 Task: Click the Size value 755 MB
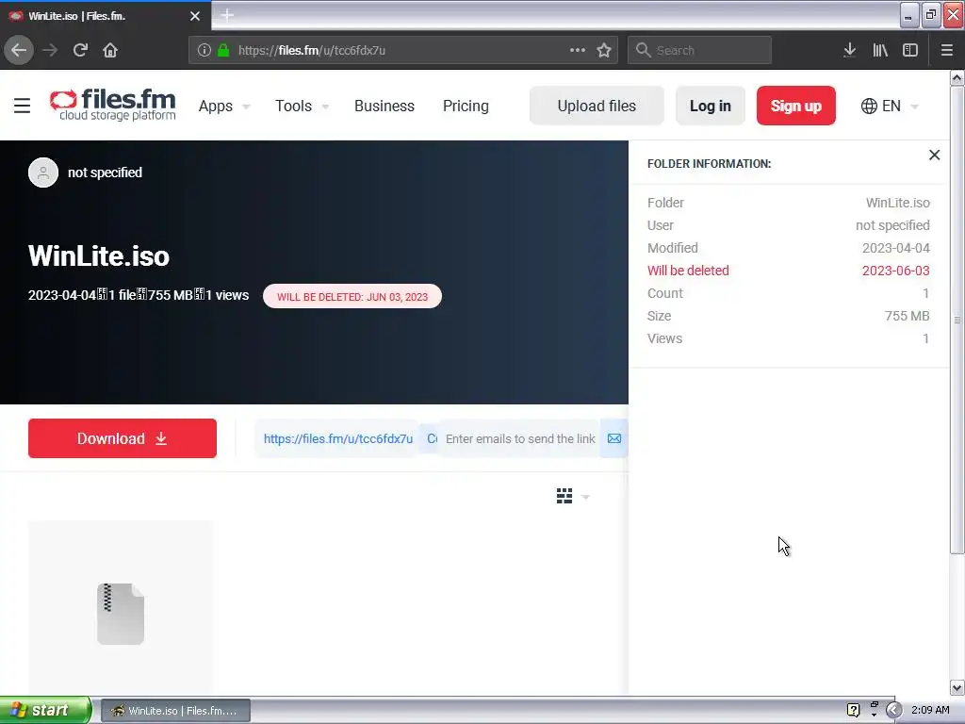[x=907, y=316]
